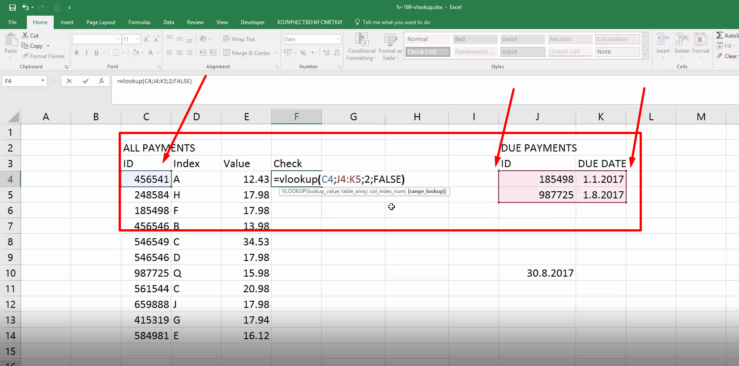739x366 pixels.
Task: Open Conditional Formatting menu
Action: click(x=362, y=47)
